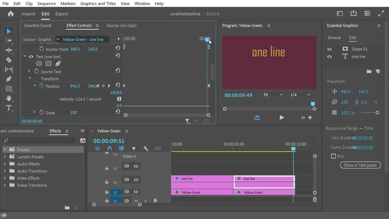389x219 pixels.
Task: Select the Track Select Forward tool
Action: [x=9, y=40]
